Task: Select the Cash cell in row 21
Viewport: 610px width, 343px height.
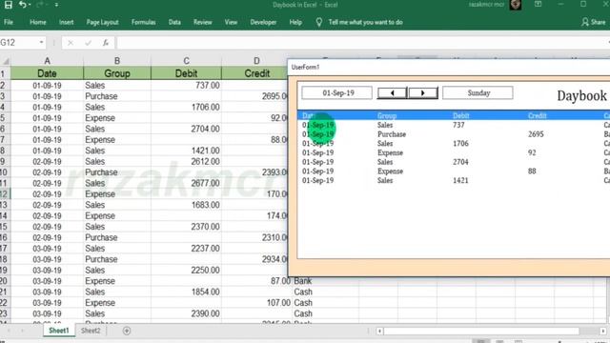Action: click(x=325, y=292)
